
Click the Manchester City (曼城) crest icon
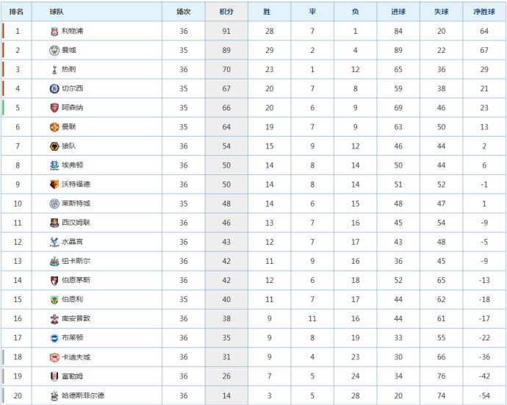[54, 51]
